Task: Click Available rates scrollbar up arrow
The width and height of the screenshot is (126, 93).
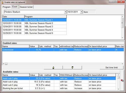Action: coord(118,75)
